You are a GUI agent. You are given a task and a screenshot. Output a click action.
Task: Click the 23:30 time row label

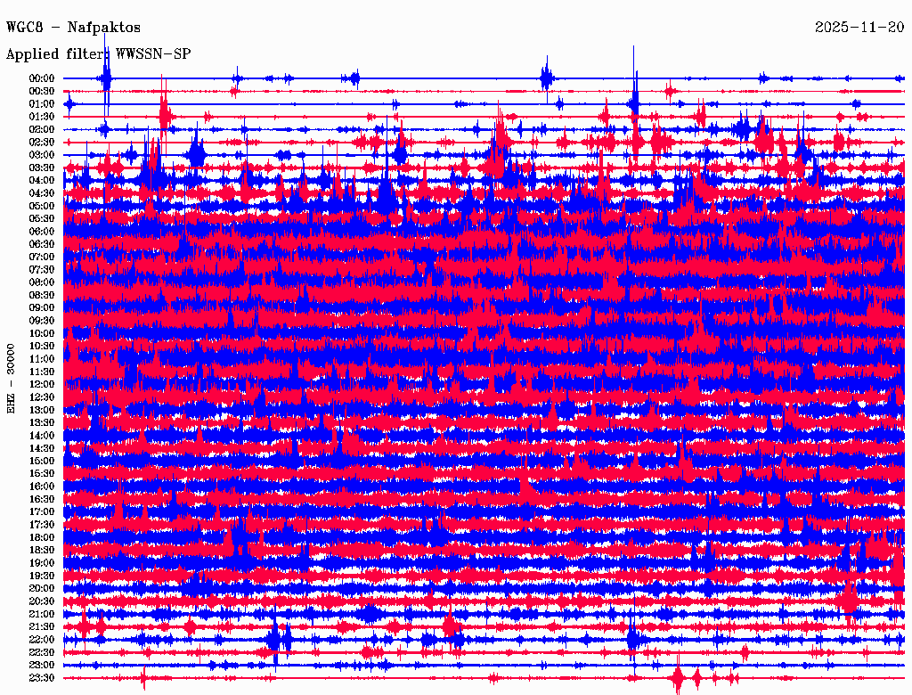click(x=42, y=678)
